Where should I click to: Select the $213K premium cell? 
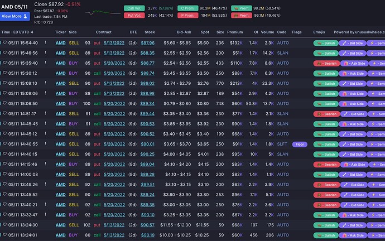(236, 84)
